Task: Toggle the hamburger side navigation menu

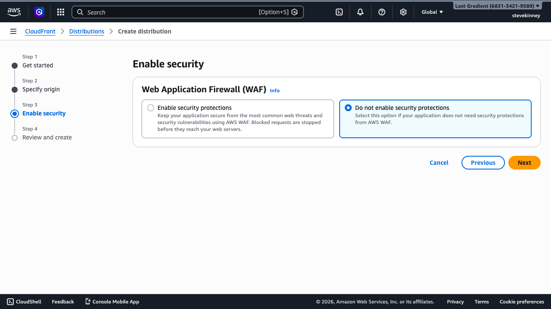Action: click(x=13, y=31)
